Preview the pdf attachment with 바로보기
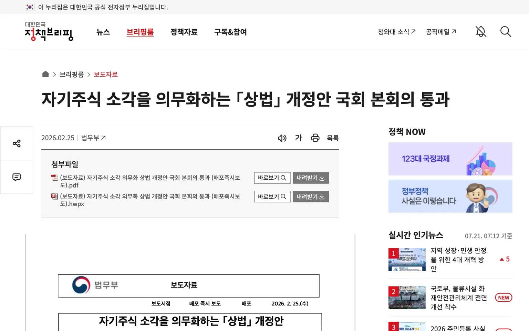The height and width of the screenshot is (331, 529). (x=272, y=178)
